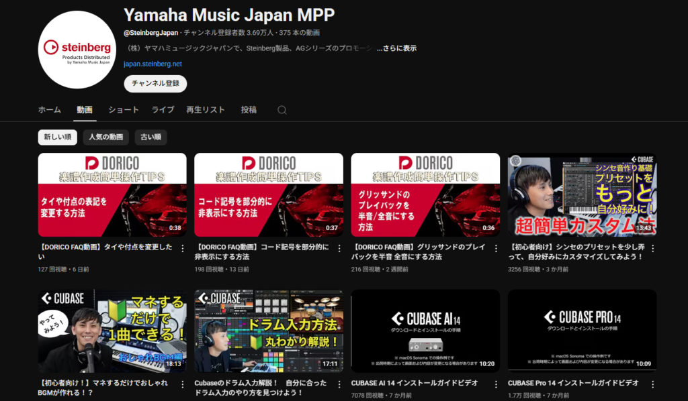Image resolution: width=688 pixels, height=401 pixels.
Task: Open options menu for コード記号 DORICO video
Action: point(339,248)
